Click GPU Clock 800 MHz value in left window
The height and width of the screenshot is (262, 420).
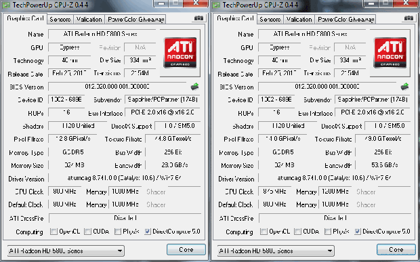click(x=65, y=192)
